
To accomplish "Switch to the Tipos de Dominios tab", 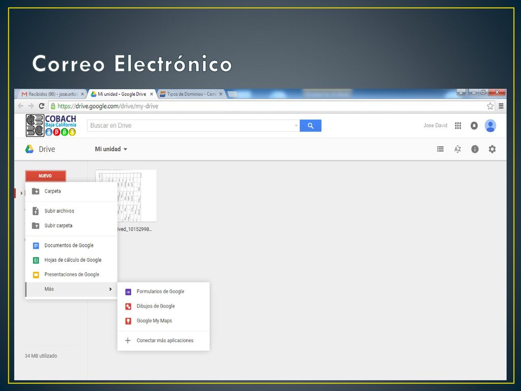I will tap(191, 94).
